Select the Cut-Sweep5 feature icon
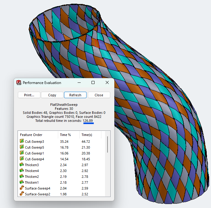 tap(22, 147)
